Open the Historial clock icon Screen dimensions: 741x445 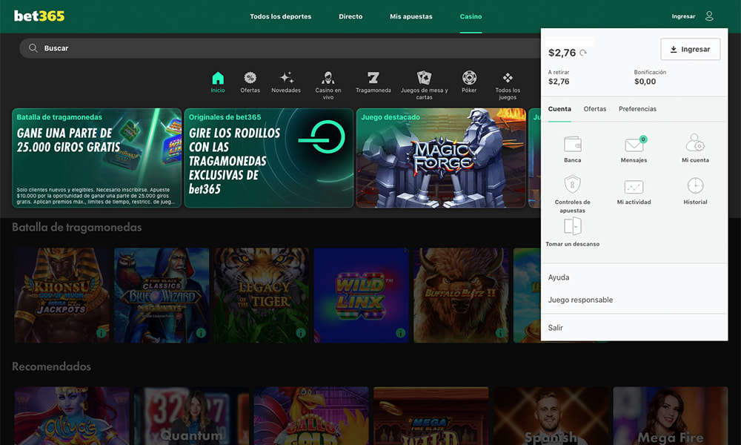pyautogui.click(x=695, y=185)
